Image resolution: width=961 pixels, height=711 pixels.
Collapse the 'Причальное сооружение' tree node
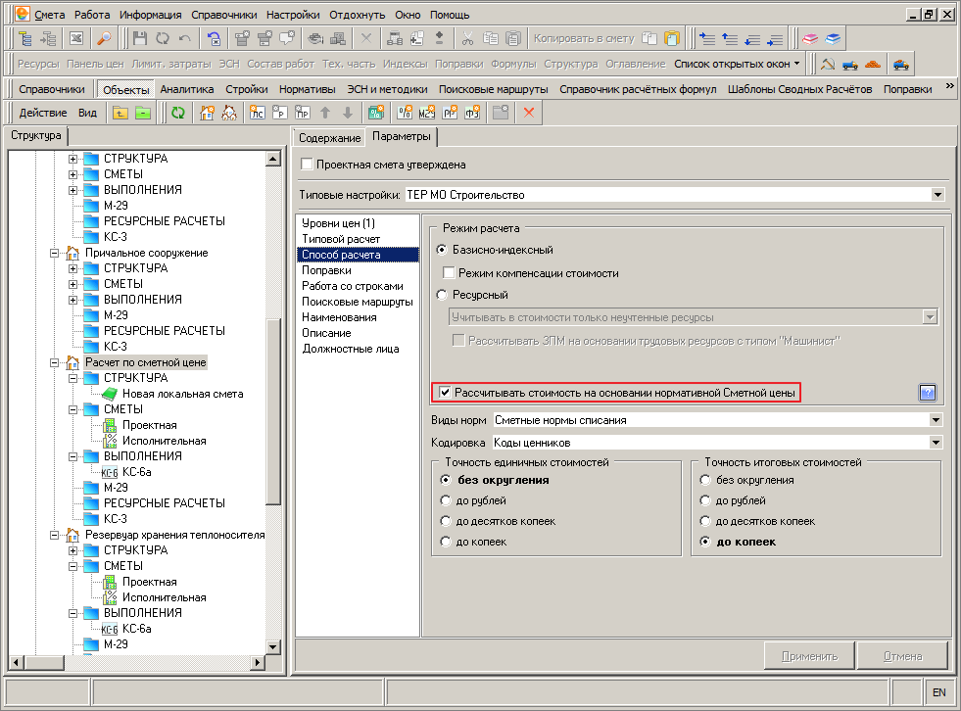click(55, 253)
